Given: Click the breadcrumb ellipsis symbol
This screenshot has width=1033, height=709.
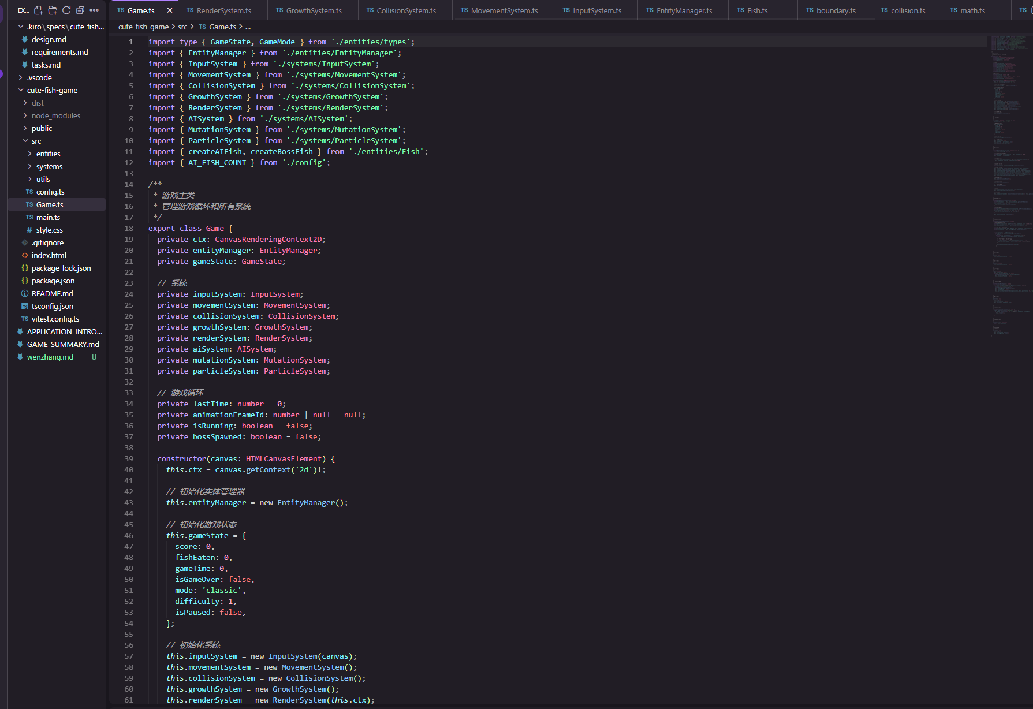Looking at the screenshot, I should (x=248, y=27).
